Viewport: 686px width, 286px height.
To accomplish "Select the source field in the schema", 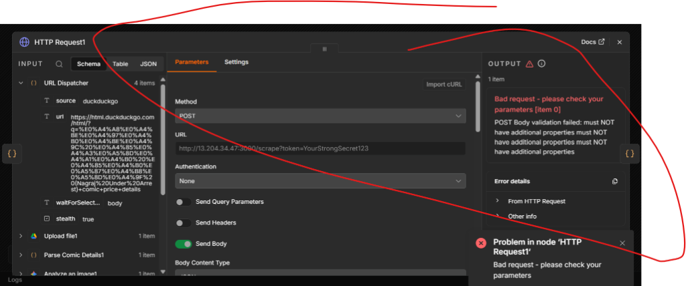I will click(x=66, y=101).
